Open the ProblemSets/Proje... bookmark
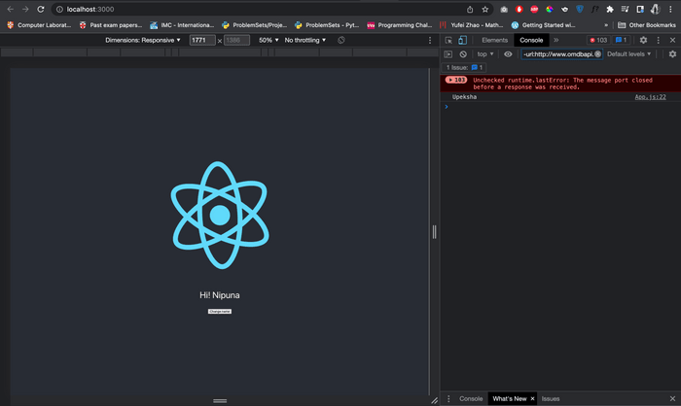 (x=255, y=25)
